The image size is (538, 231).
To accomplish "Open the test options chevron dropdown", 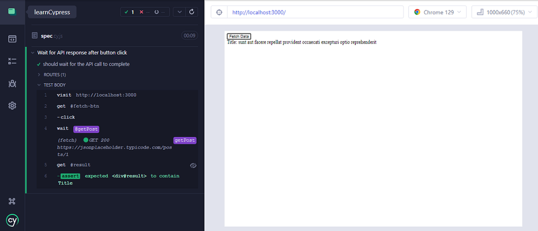I will [180, 12].
